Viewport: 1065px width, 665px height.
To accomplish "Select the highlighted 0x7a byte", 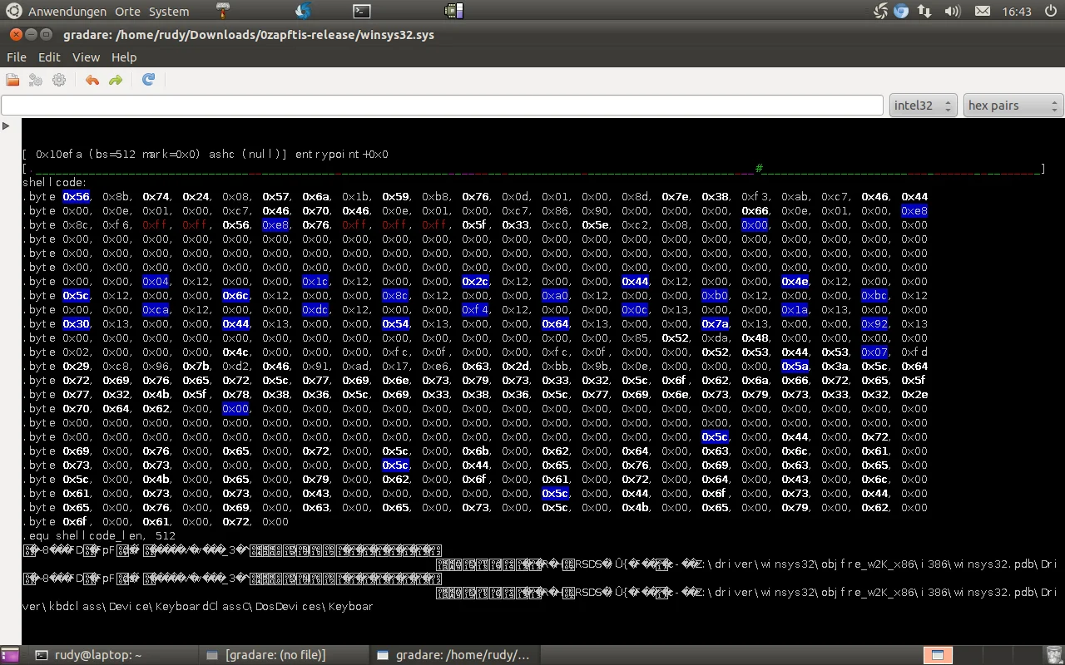I will (715, 324).
